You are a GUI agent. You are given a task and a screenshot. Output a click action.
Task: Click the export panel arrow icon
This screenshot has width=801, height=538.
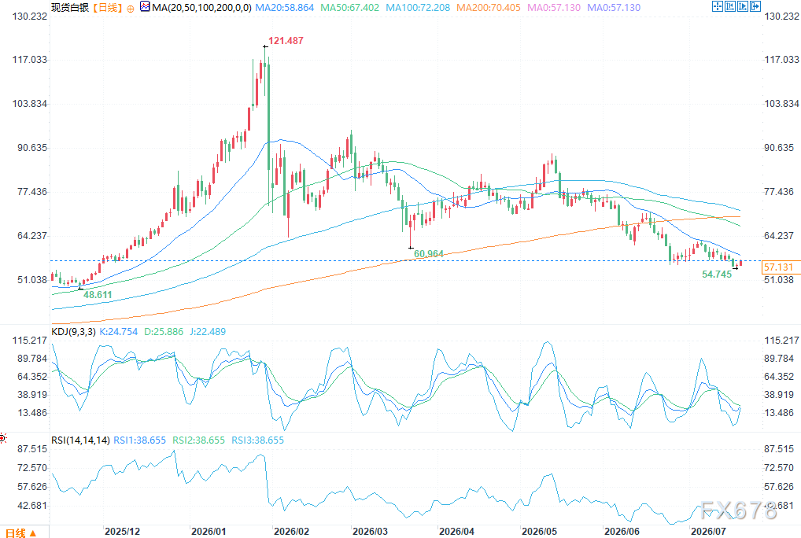pos(755,6)
